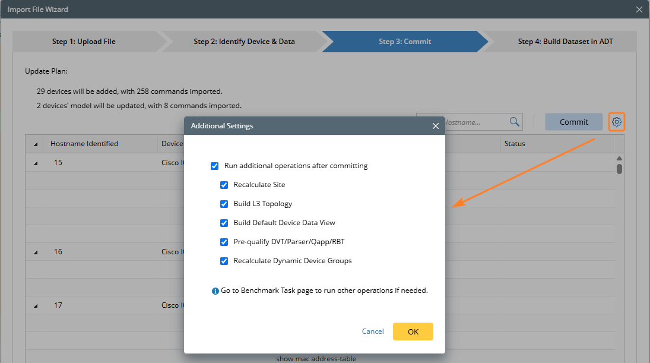650x363 pixels.
Task: Click the info icon beside Benchmark Task note
Action: pyautogui.click(x=215, y=291)
